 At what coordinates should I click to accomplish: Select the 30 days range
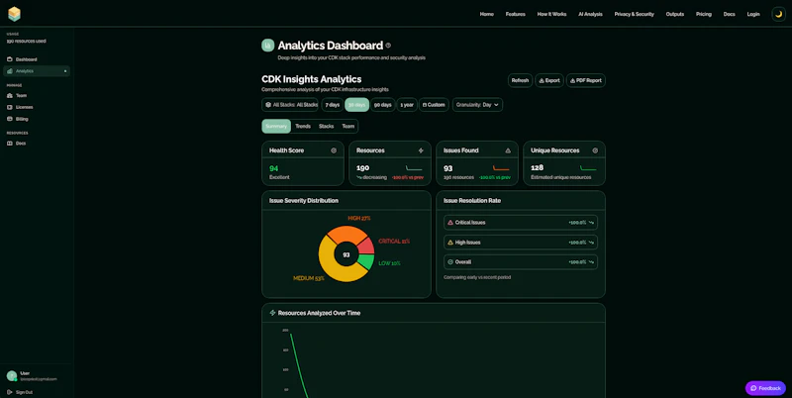click(x=356, y=105)
